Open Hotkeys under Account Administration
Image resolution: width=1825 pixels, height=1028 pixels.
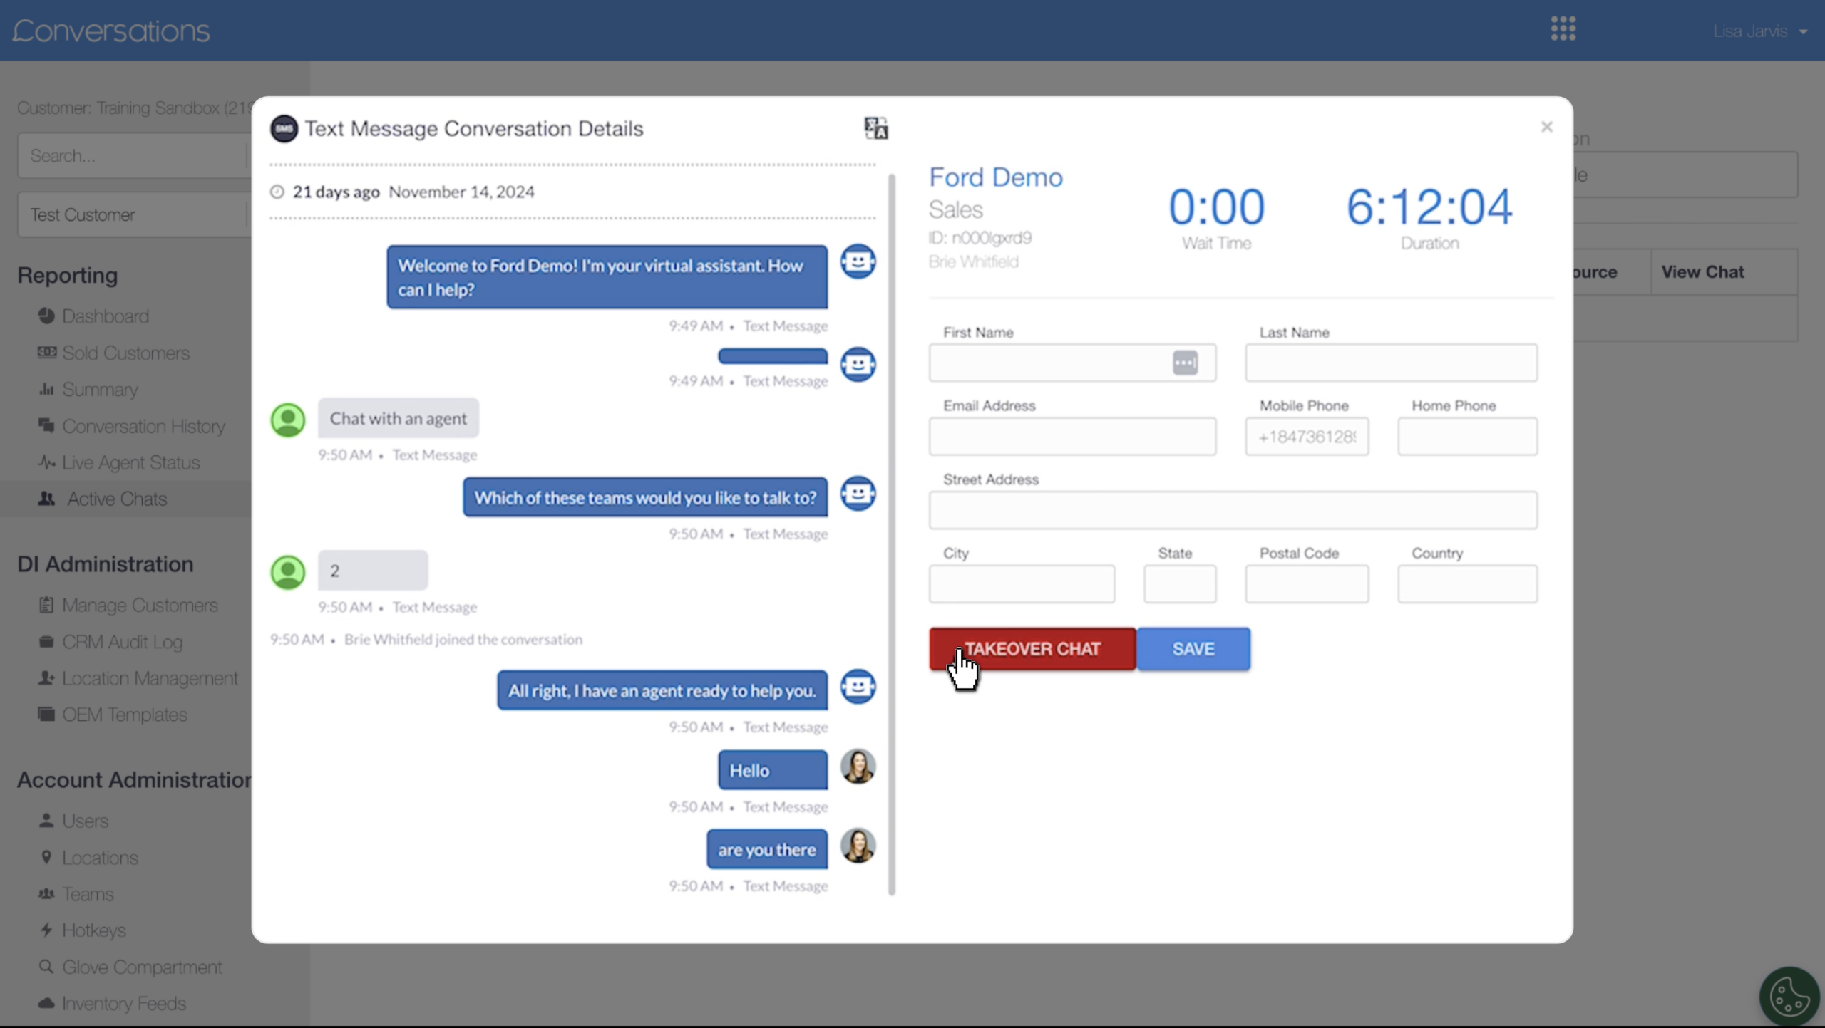93,930
